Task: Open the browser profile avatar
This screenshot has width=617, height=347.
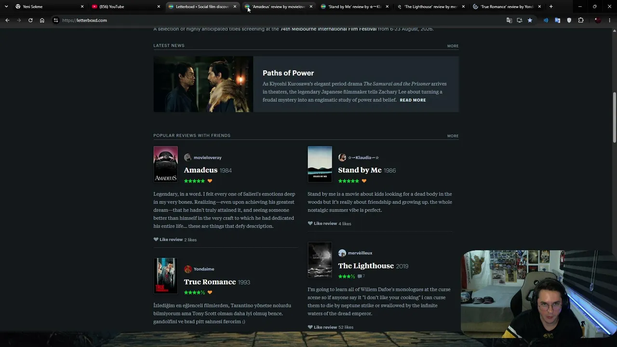Action: [x=598, y=20]
